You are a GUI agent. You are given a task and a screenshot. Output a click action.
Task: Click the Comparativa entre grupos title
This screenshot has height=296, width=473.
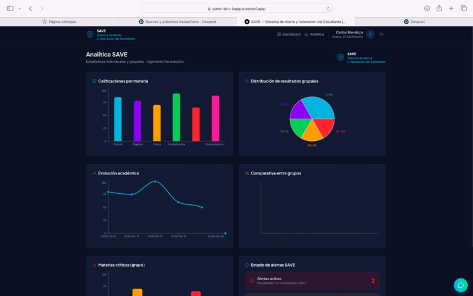point(276,173)
